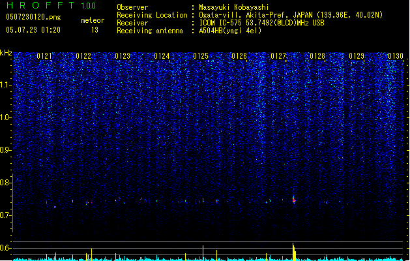Click the 0.8 kHz axis label

coord(6,183)
